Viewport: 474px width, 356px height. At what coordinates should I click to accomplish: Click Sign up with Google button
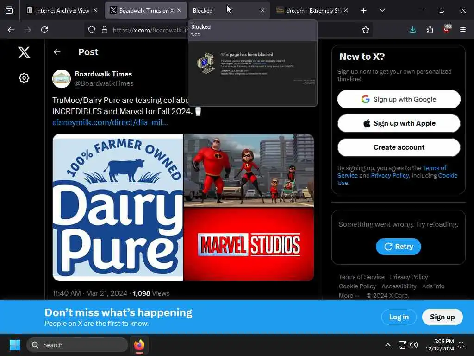399,99
